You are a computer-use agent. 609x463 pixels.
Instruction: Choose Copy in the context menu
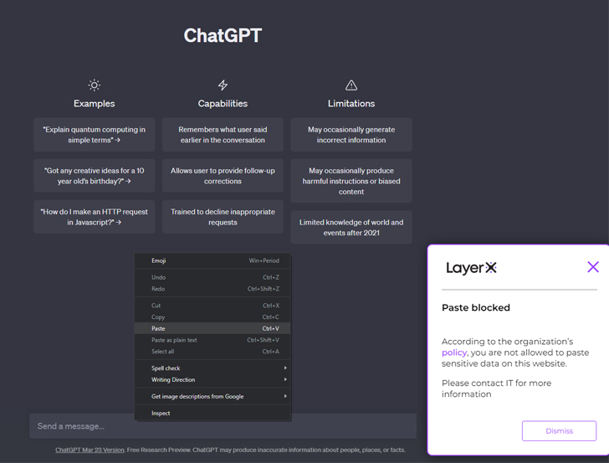212,317
